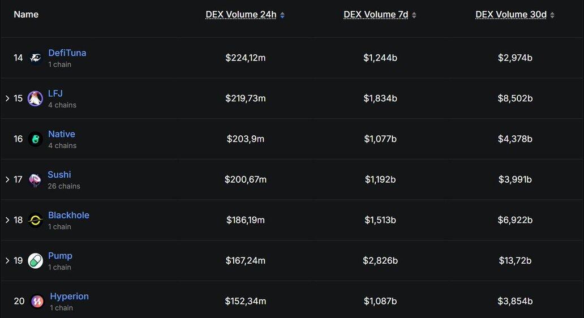584x318 pixels.
Task: Sort by DEX Volume 24h arrow icon
Action: pos(282,15)
